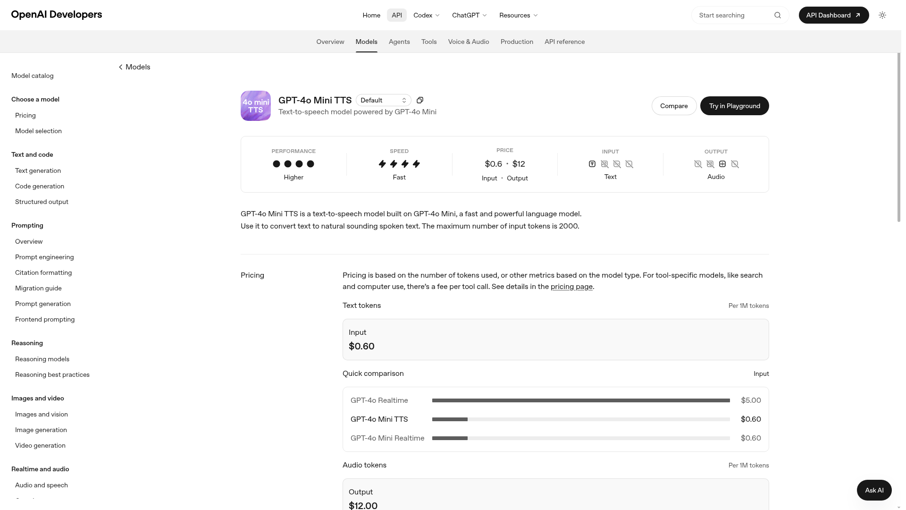The width and height of the screenshot is (906, 510).
Task: Open Citation formatting sidebar page
Action: click(43, 272)
